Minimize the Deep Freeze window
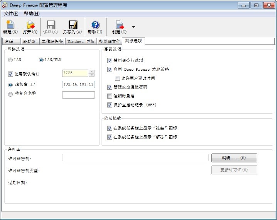The height and width of the screenshot is (220, 277). tap(243, 5)
